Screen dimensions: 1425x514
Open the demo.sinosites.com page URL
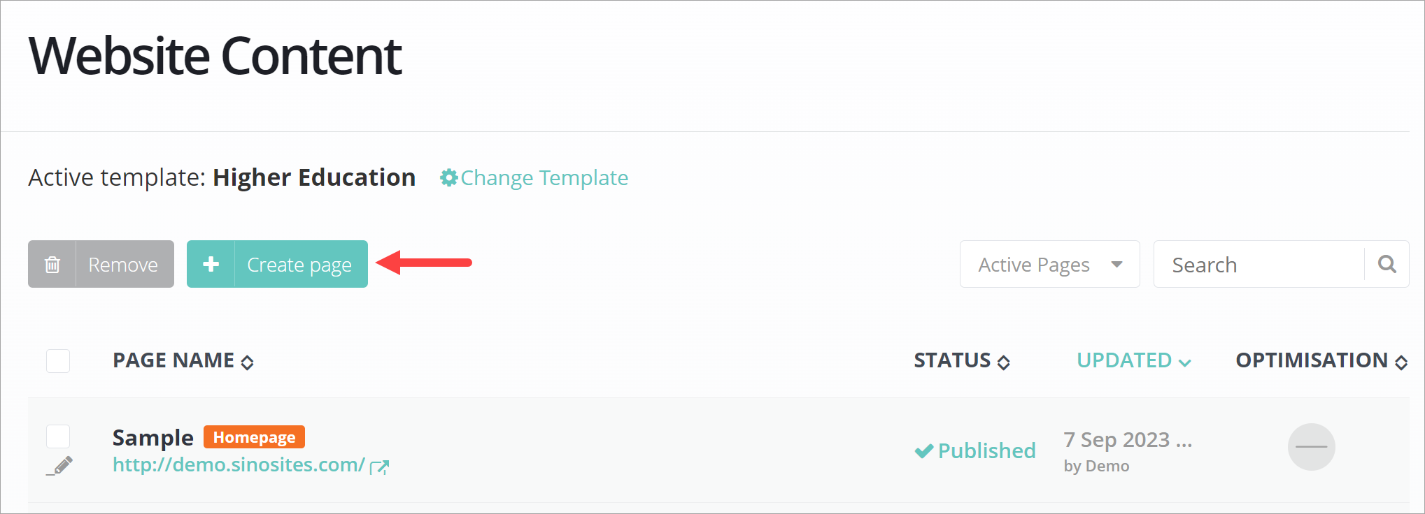point(239,465)
